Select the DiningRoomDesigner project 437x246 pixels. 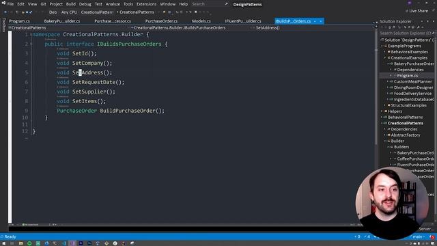[x=413, y=87]
